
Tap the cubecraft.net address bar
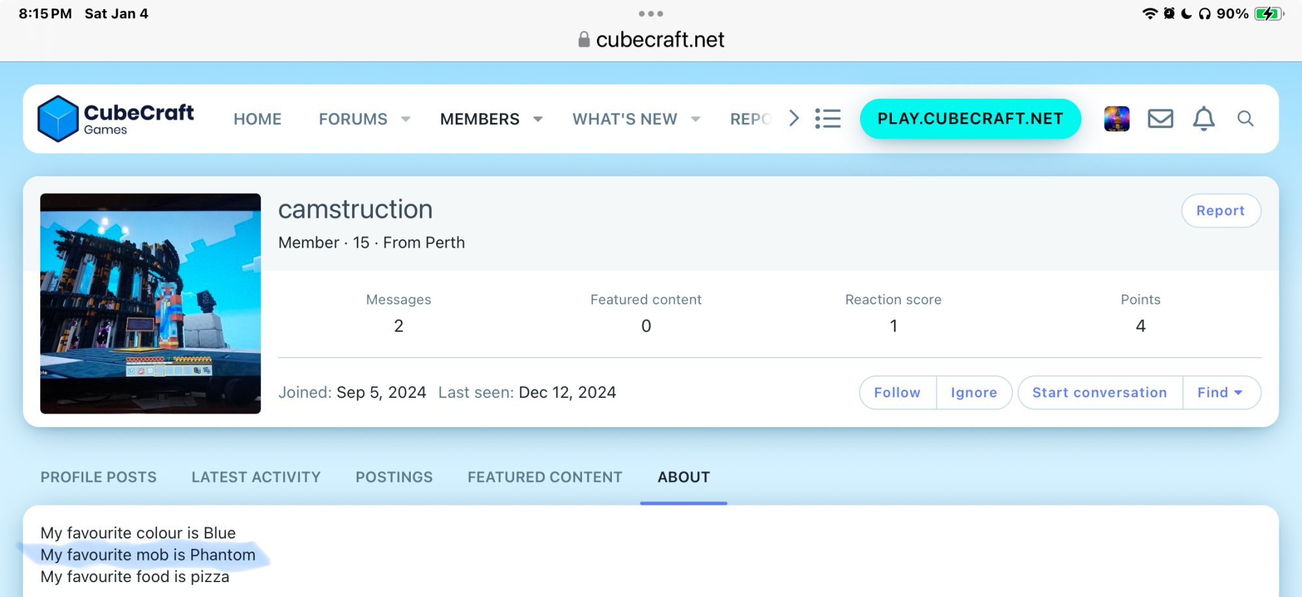(x=651, y=40)
